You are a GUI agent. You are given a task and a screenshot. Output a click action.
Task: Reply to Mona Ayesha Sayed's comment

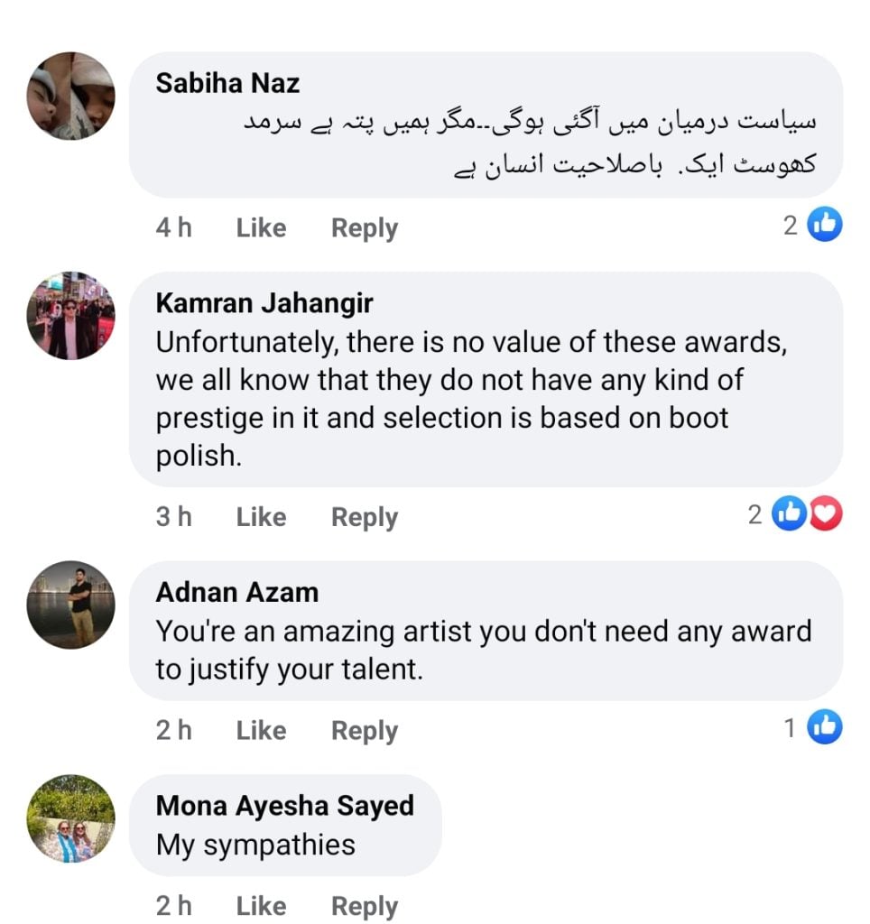click(364, 906)
